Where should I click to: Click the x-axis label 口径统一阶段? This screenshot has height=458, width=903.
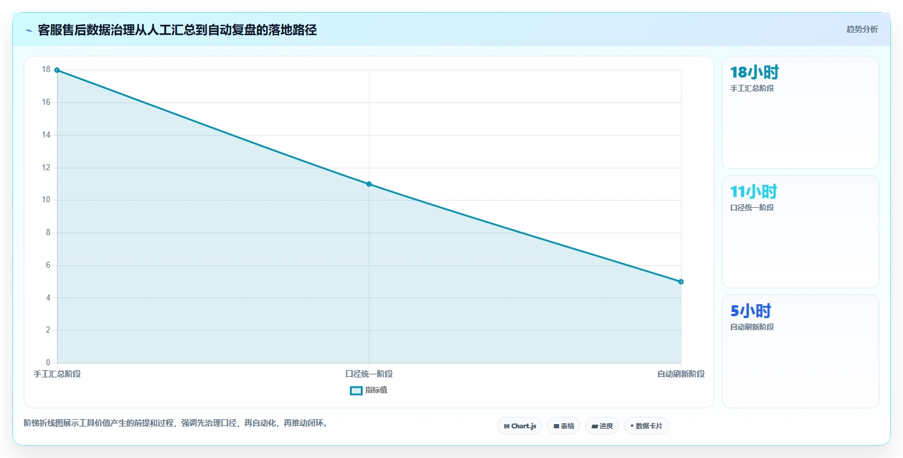point(369,374)
